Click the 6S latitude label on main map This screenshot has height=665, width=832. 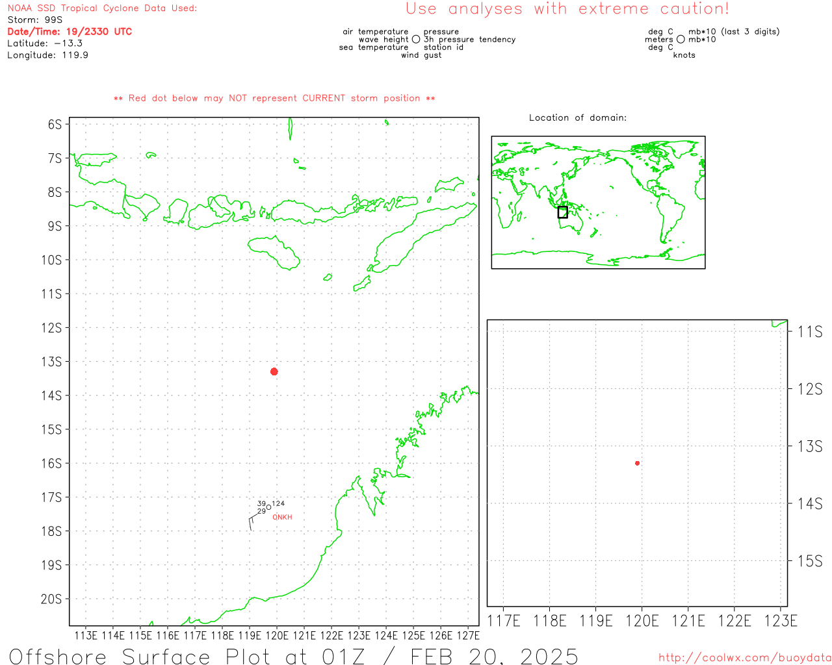[55, 124]
